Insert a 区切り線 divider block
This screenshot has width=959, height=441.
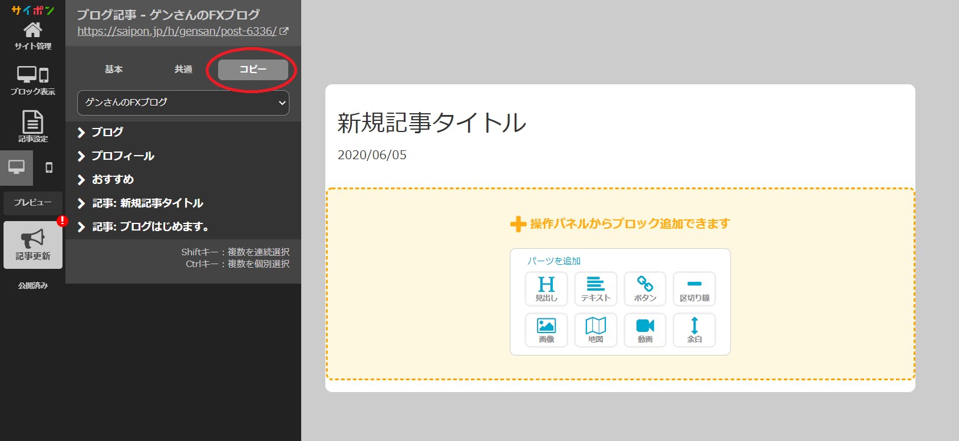[x=694, y=289]
